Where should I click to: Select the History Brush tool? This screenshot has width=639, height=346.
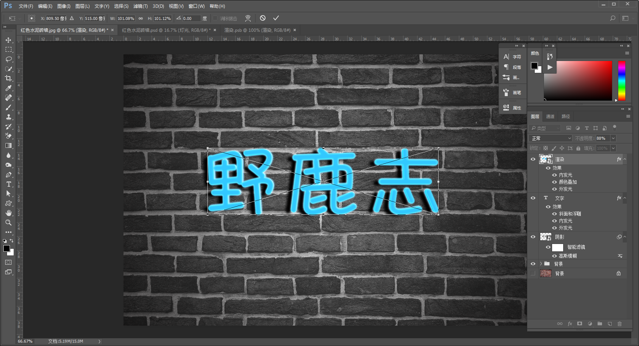click(x=9, y=126)
